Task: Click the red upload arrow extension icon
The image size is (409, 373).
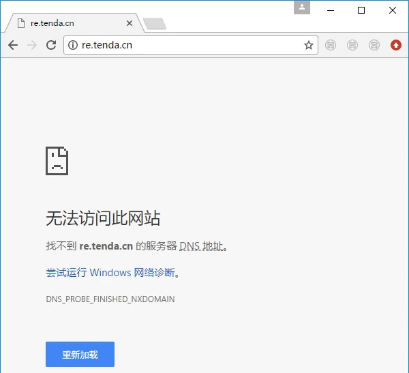Action: 395,45
